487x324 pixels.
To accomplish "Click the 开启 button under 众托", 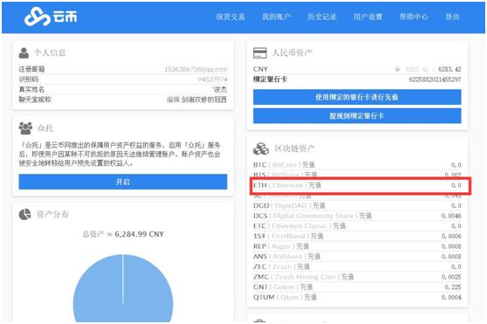I will pos(123,182).
